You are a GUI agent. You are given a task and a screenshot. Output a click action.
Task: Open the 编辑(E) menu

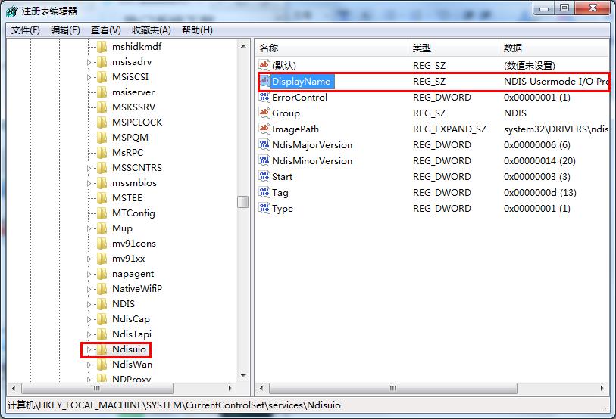(x=65, y=30)
